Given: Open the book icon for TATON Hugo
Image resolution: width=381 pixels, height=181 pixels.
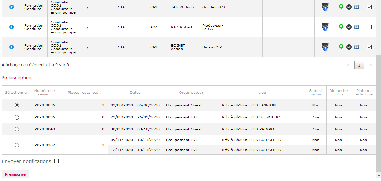Looking at the screenshot, I should tap(356, 7).
